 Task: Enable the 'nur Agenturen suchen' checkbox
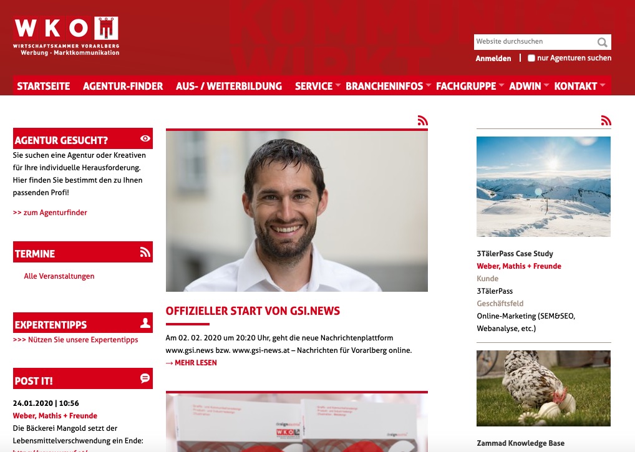pos(531,58)
